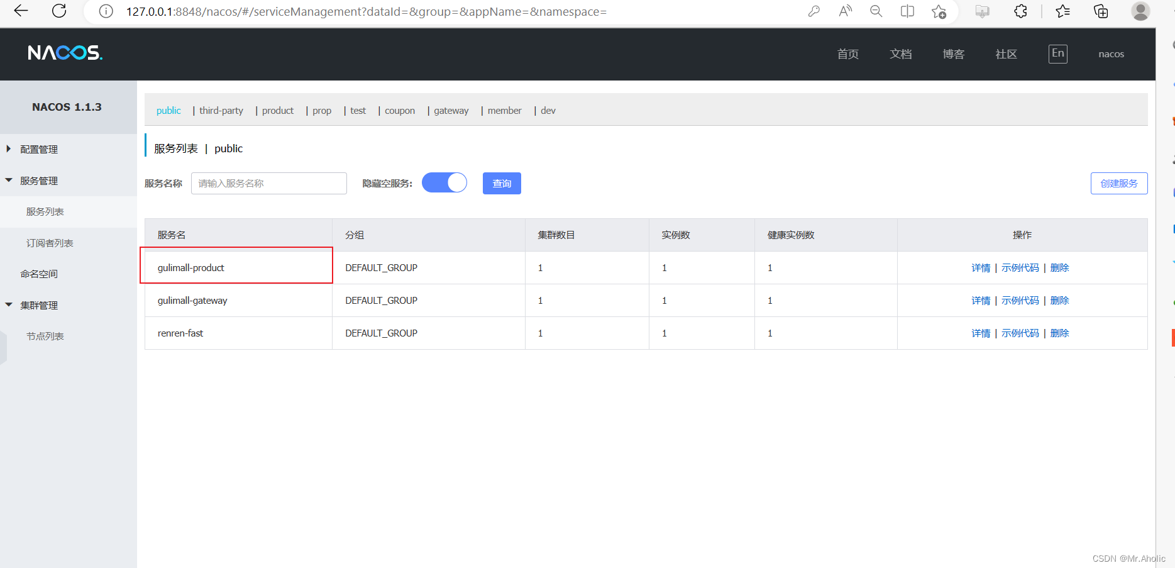Open the split screen icon
The height and width of the screenshot is (568, 1175).
[x=907, y=11]
